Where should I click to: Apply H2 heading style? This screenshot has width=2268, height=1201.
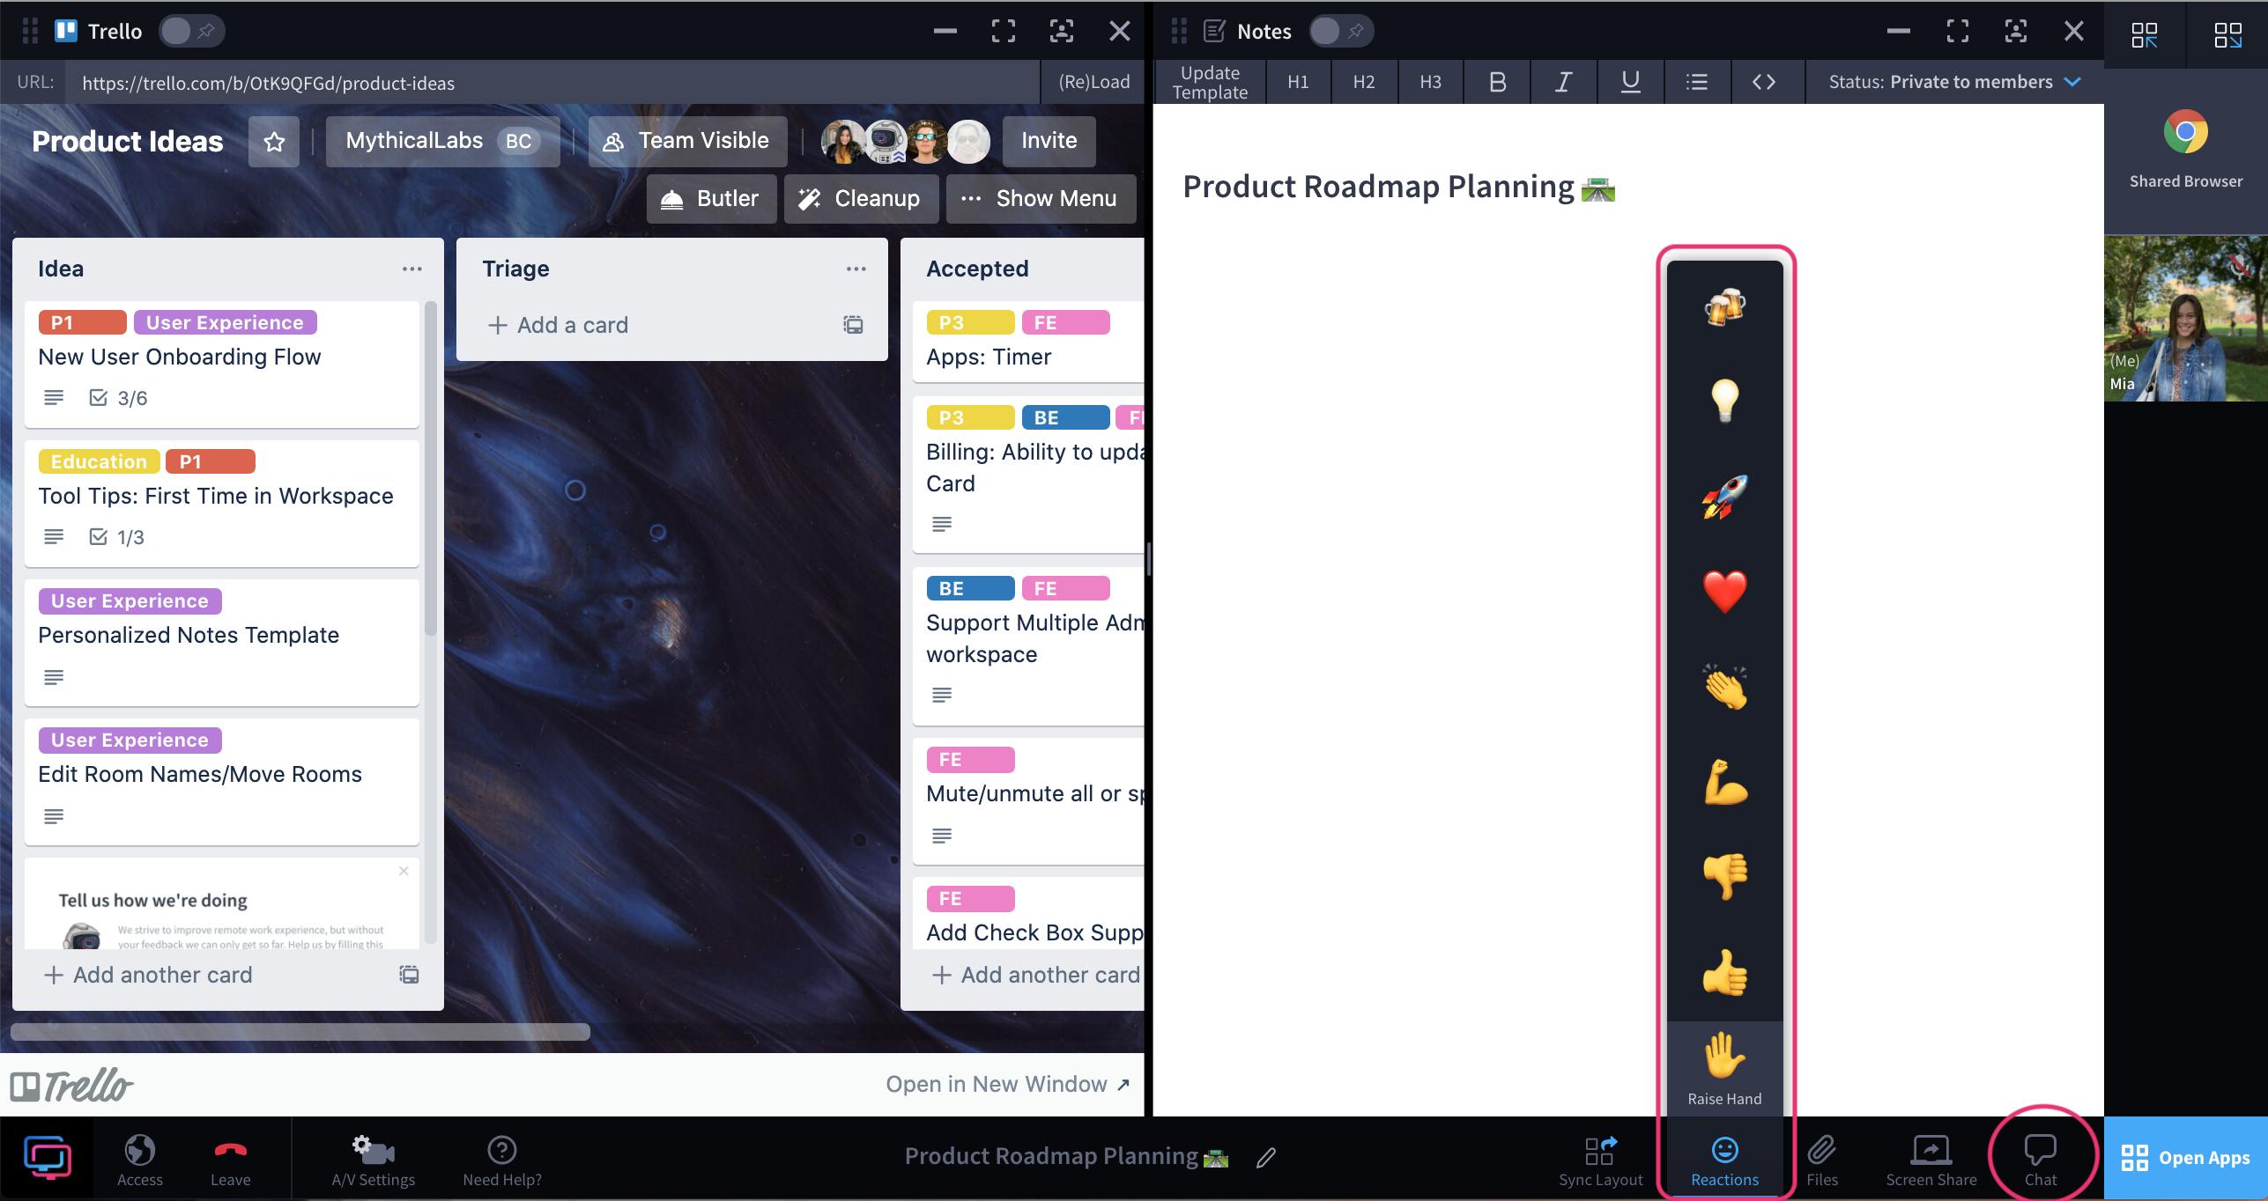[1364, 82]
